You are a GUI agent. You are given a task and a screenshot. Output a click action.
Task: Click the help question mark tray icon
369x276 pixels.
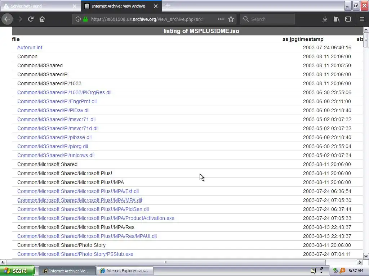313,271
